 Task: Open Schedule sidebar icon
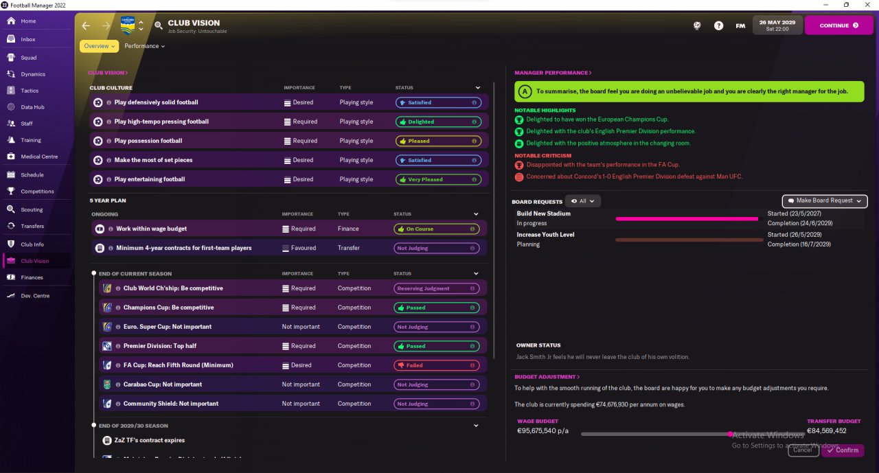pos(11,175)
